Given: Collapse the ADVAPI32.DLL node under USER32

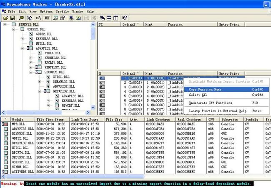Looking at the screenshot, I should point(22,48).
